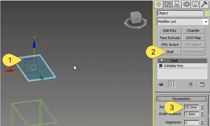Click the ViewCube in the viewport

coord(136,18)
